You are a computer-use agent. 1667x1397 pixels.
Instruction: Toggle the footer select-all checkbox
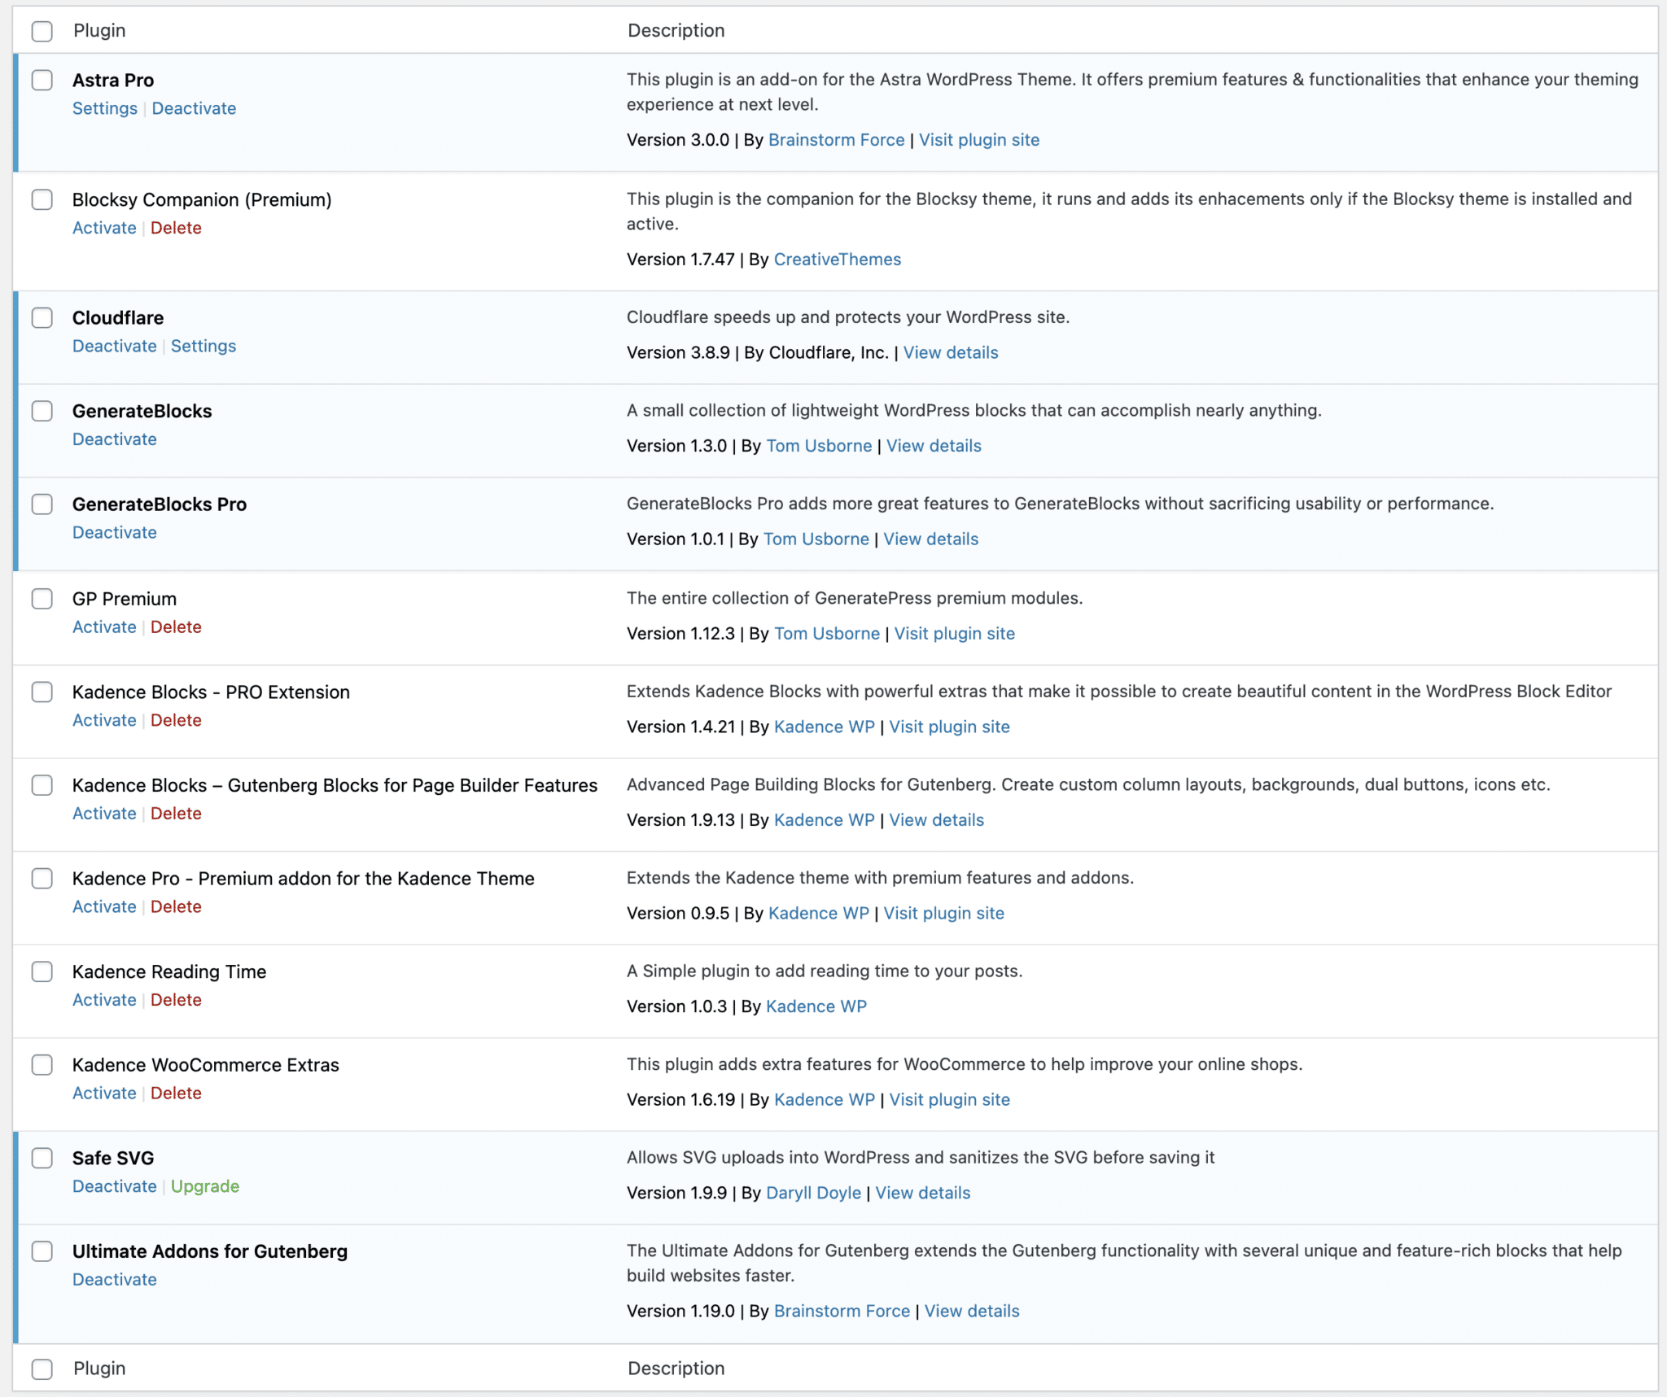[x=42, y=1369]
